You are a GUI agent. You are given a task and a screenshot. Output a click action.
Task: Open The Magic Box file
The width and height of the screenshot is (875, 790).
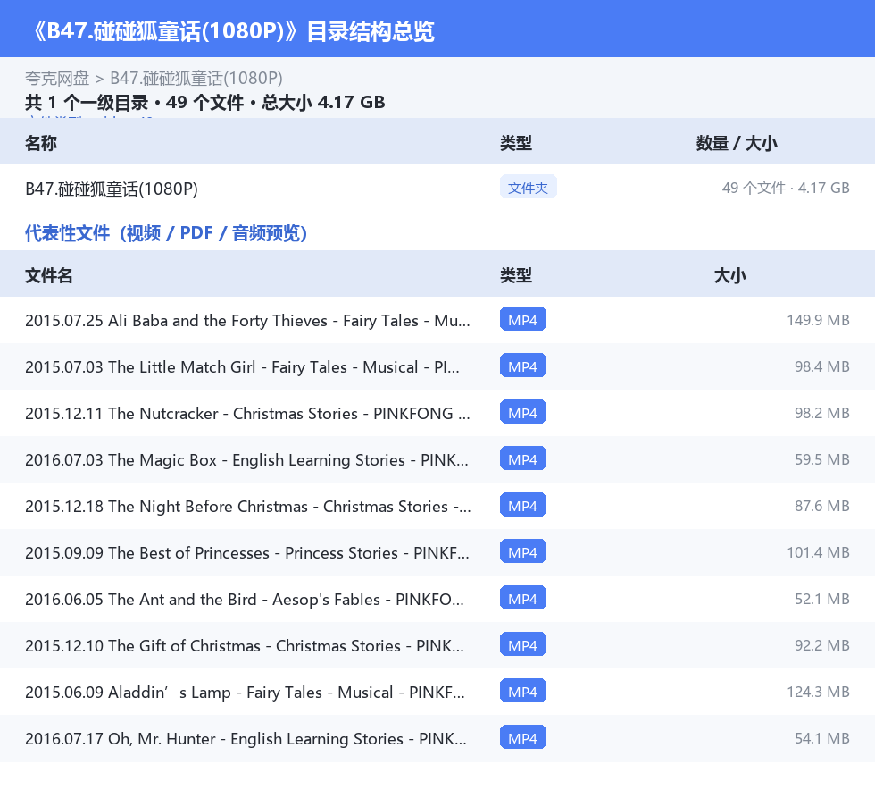(x=246, y=460)
